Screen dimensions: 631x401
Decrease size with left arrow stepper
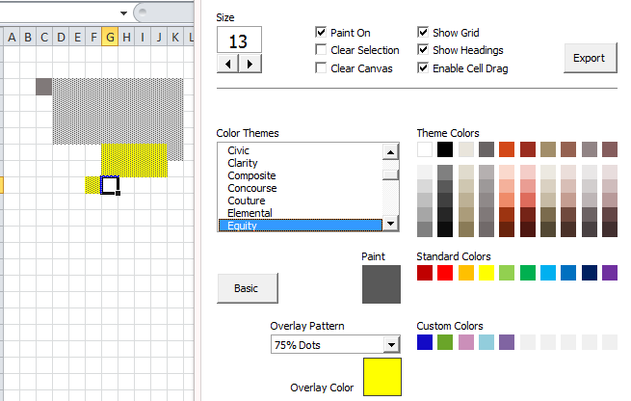[229, 64]
